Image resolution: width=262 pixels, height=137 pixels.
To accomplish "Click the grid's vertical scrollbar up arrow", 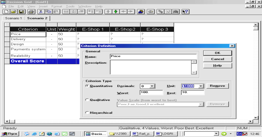I will [x=256, y=25].
